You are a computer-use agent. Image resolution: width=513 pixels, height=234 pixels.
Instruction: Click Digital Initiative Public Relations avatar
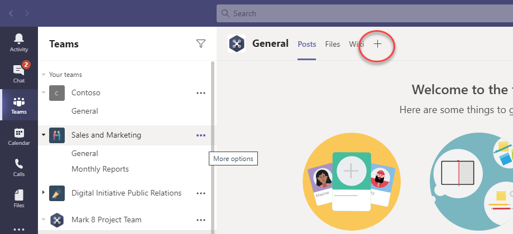click(x=56, y=193)
